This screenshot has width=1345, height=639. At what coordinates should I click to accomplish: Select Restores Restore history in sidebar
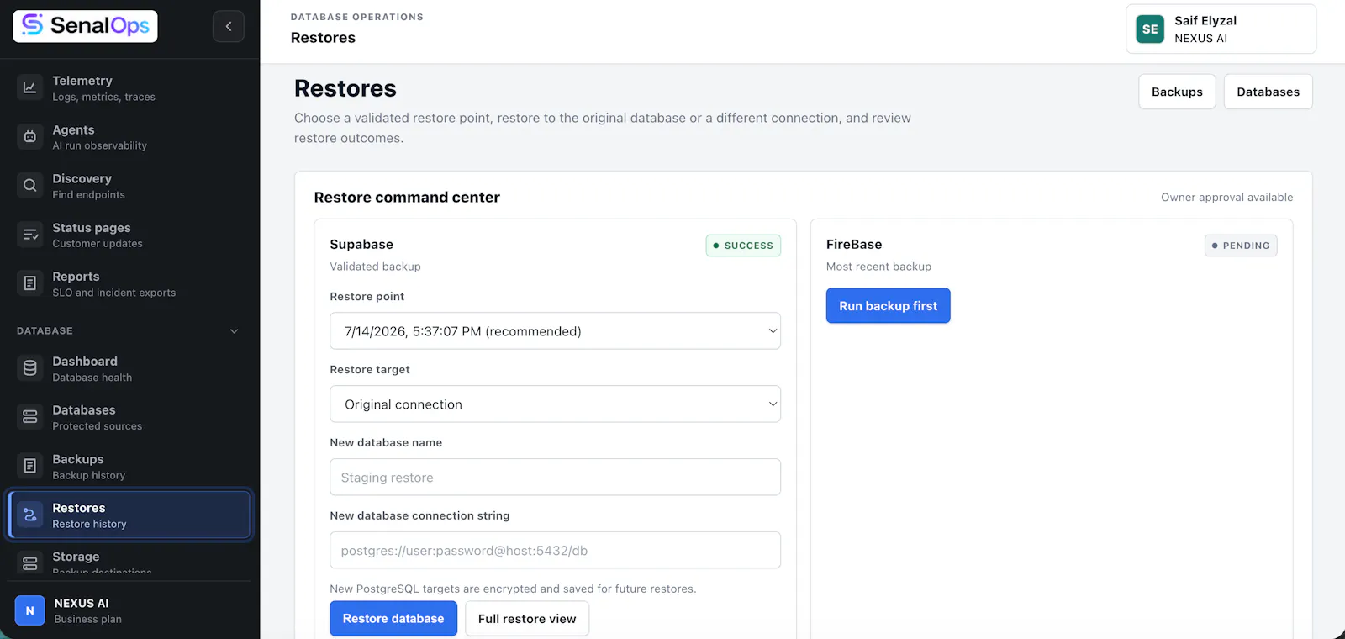[x=129, y=515]
